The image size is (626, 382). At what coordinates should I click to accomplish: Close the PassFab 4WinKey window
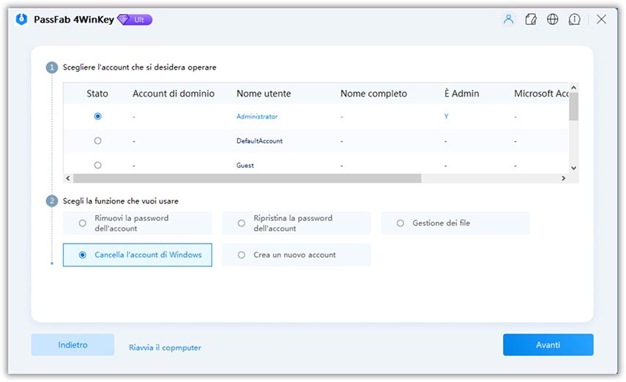point(601,20)
